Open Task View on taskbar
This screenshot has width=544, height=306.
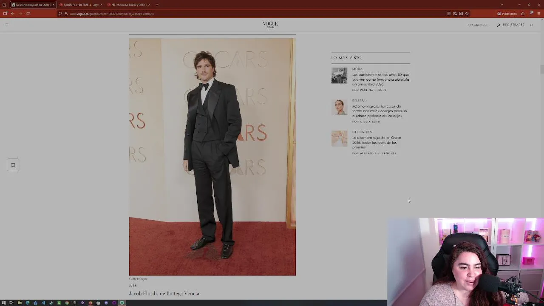click(11, 303)
